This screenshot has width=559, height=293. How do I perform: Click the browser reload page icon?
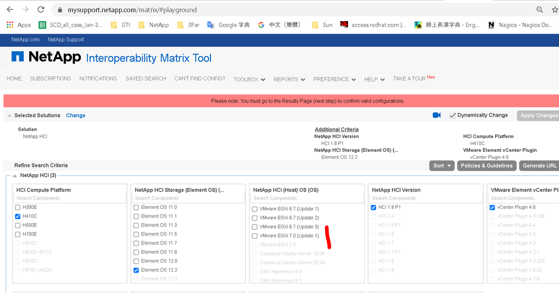41,9
